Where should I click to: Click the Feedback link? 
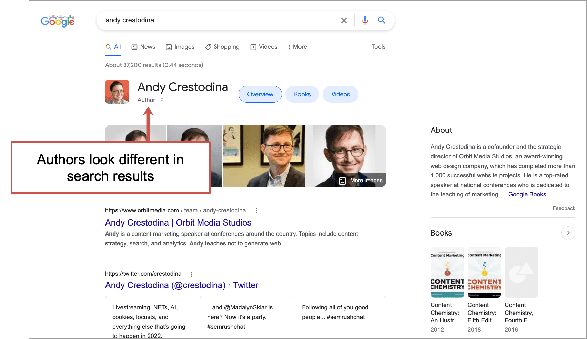tap(564, 208)
